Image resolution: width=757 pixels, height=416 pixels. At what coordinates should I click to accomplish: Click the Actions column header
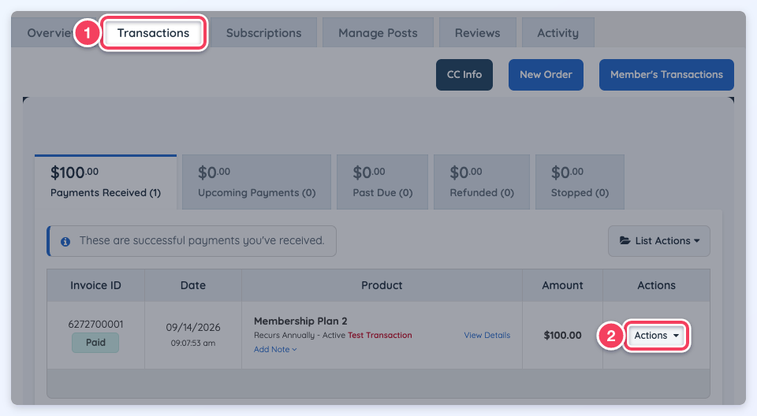coord(657,285)
